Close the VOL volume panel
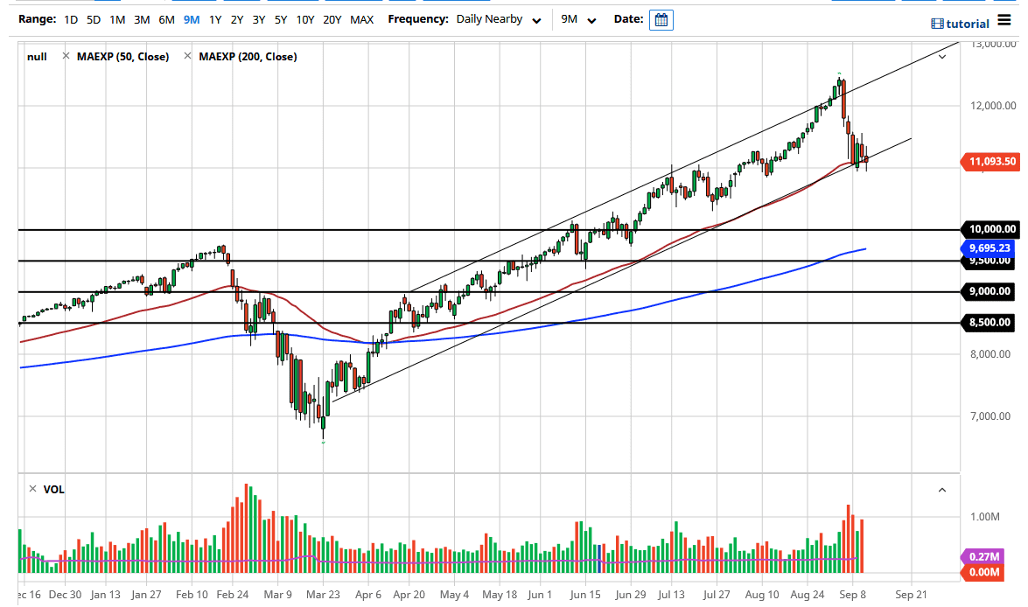Screen dimensions: 1028x607 click(32, 489)
